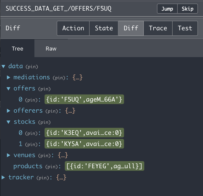Select the Tree view tab
This screenshot has width=203, height=196.
17,48
